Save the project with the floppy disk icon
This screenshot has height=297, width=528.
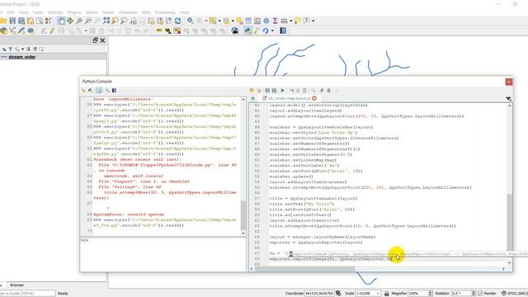point(12,21)
